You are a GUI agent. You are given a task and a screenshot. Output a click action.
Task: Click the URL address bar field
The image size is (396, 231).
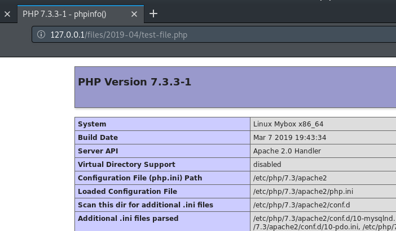click(214, 34)
